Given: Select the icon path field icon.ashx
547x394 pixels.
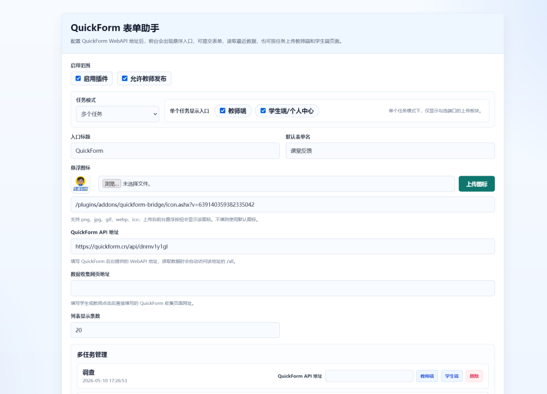Looking at the screenshot, I should tap(283, 204).
